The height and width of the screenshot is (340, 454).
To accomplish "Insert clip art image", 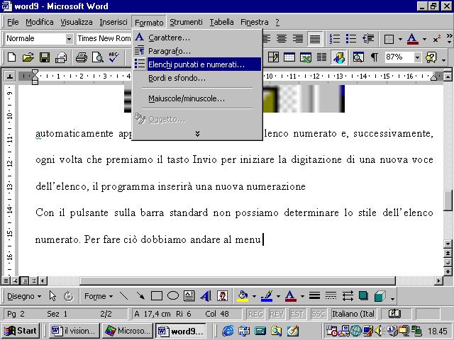I will pos(222,296).
